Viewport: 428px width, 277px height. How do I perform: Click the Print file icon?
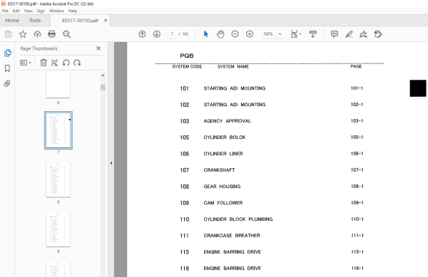coord(51,34)
